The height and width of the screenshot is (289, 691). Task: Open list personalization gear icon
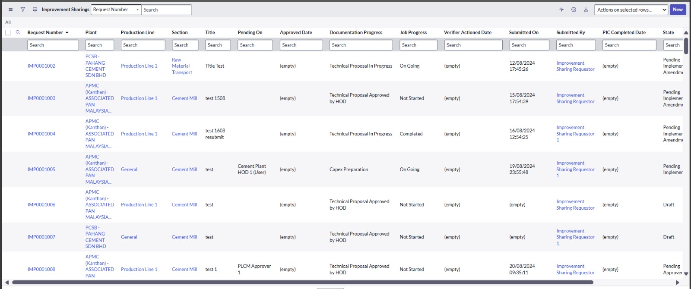click(x=574, y=9)
